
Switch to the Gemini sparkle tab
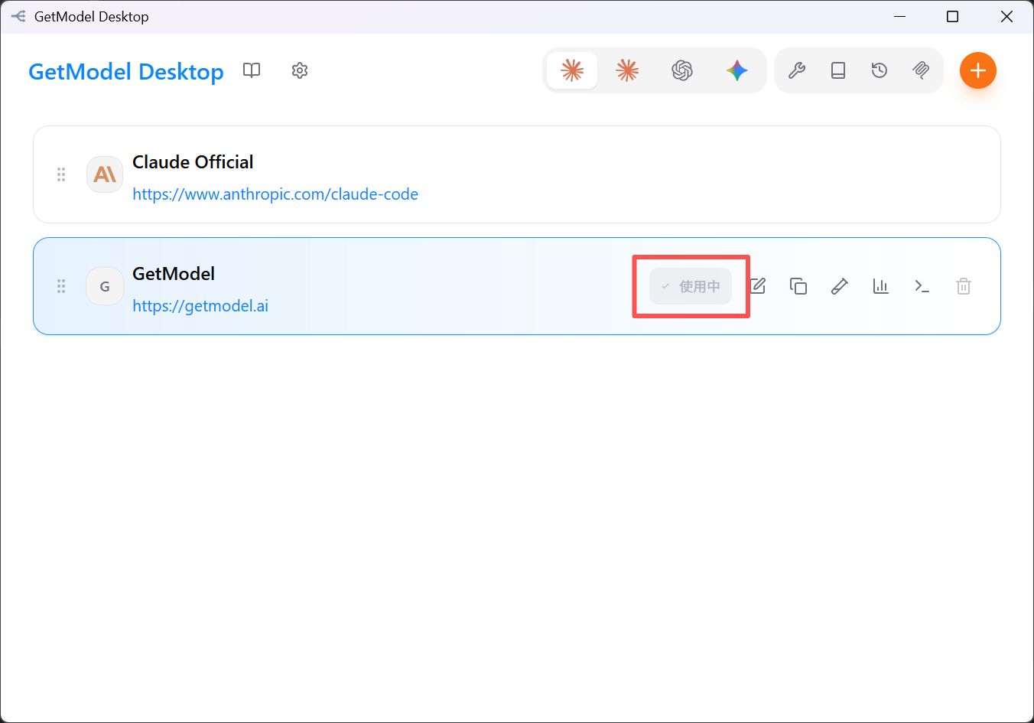click(737, 70)
